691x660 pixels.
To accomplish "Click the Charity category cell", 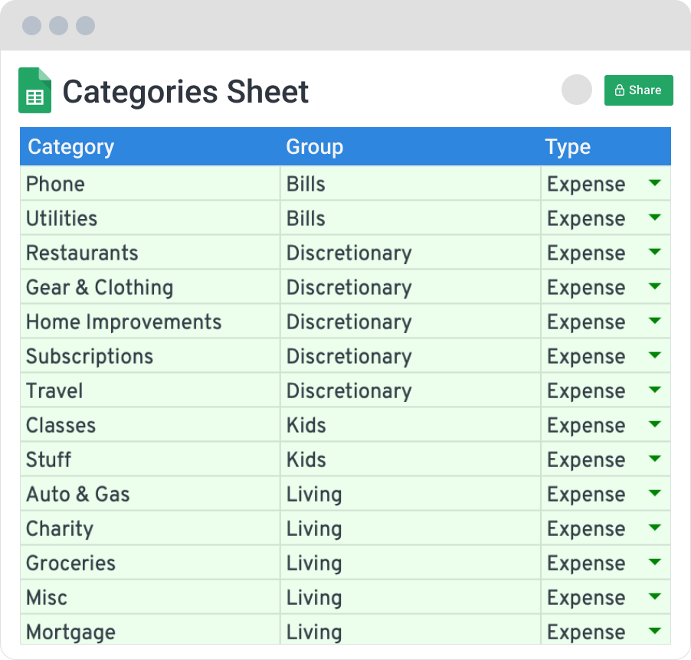I will click(x=150, y=528).
